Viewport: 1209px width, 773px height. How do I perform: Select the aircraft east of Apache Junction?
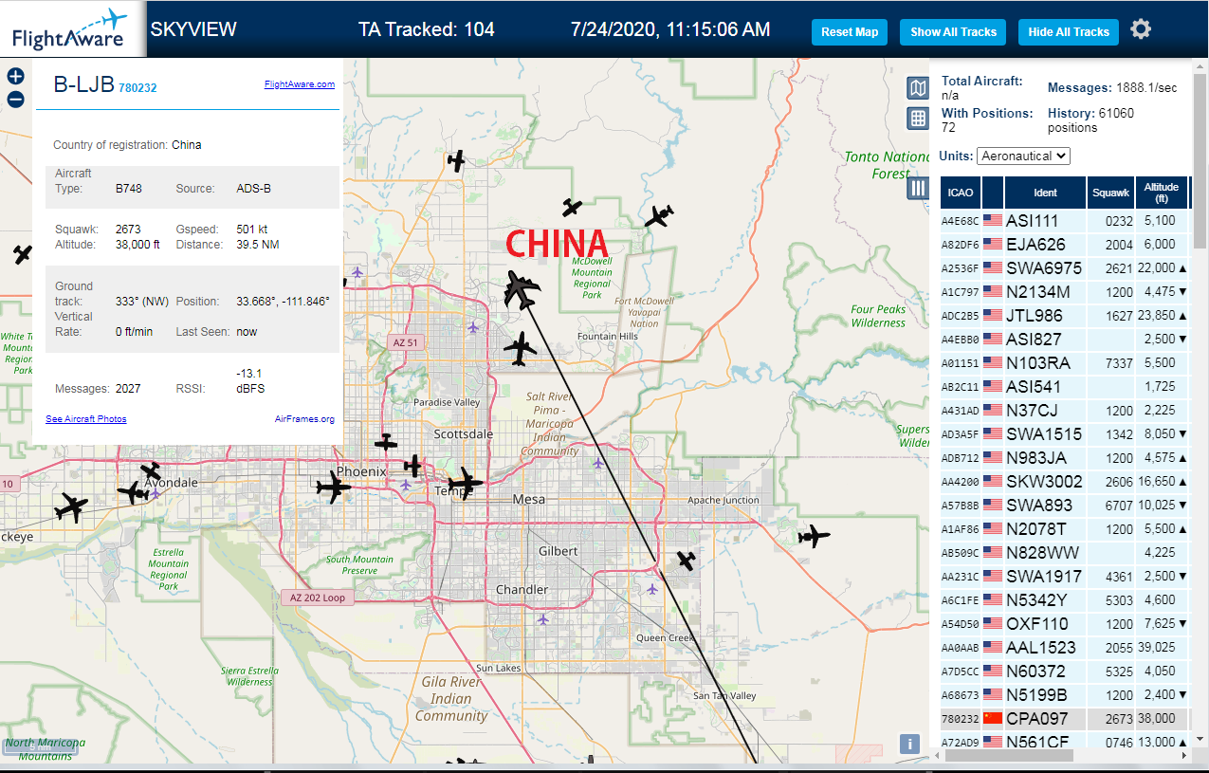[813, 537]
